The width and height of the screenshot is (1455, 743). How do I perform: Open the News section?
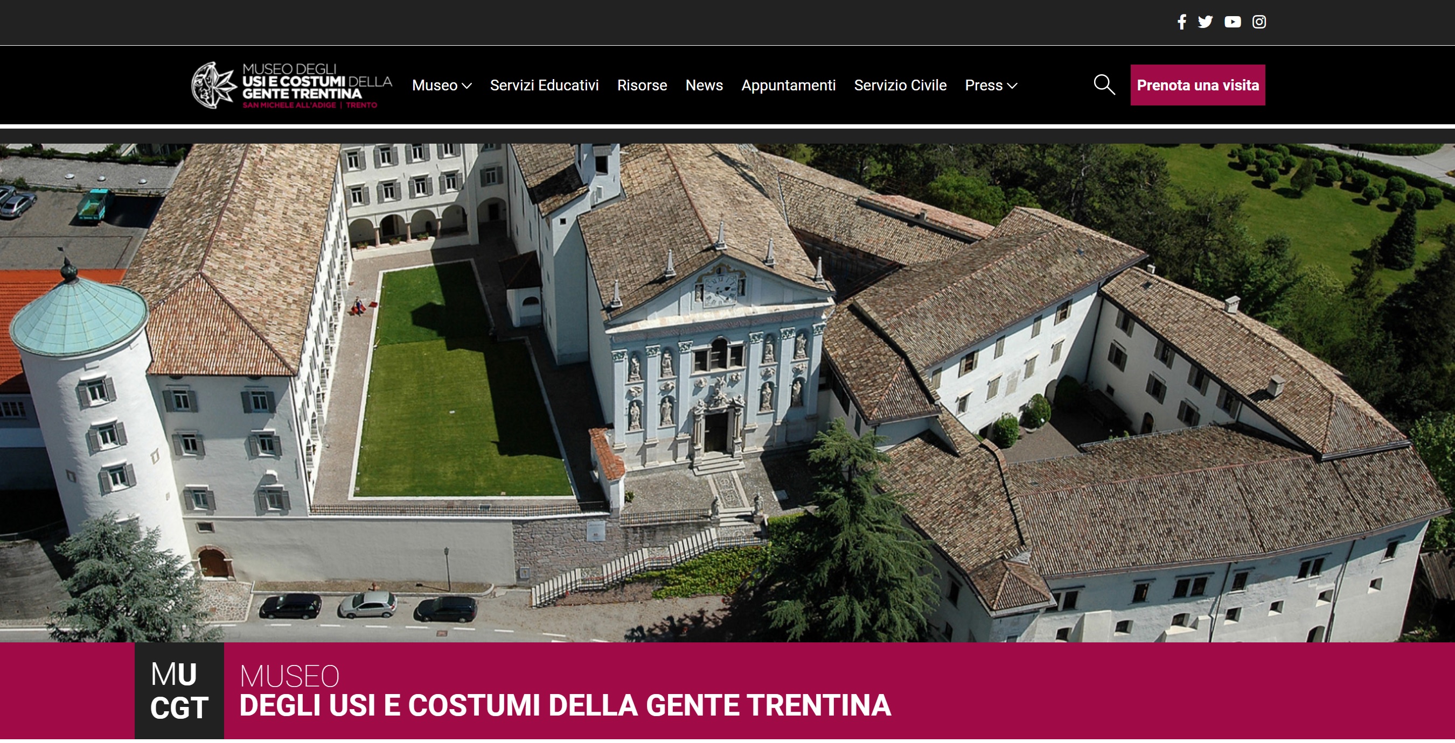[704, 85]
